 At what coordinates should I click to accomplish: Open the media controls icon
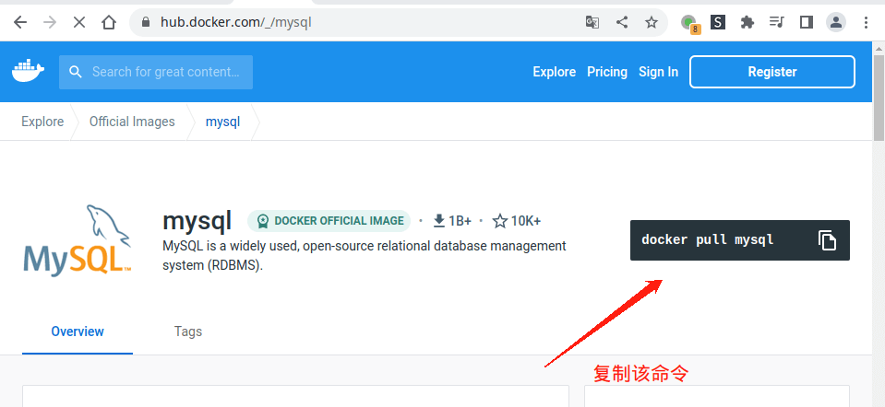[x=777, y=22]
